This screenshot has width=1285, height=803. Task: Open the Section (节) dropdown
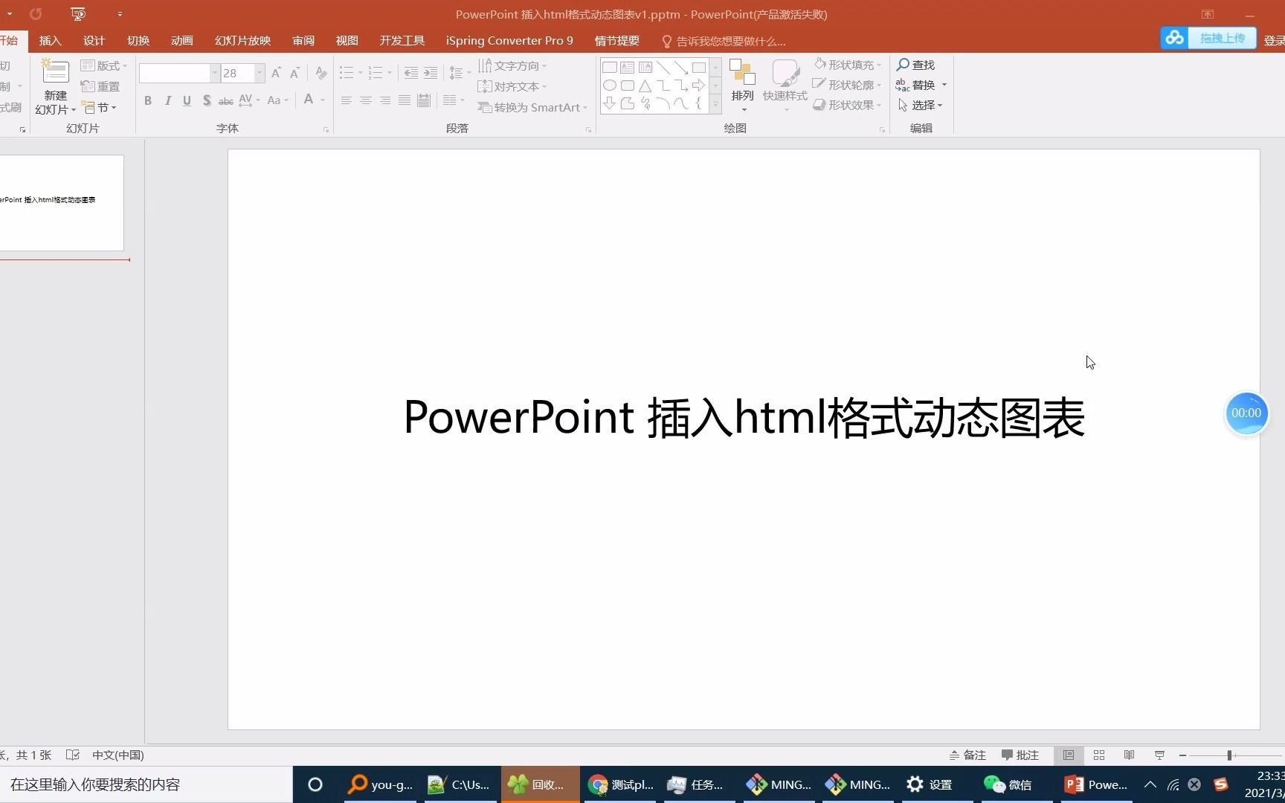[x=99, y=107]
